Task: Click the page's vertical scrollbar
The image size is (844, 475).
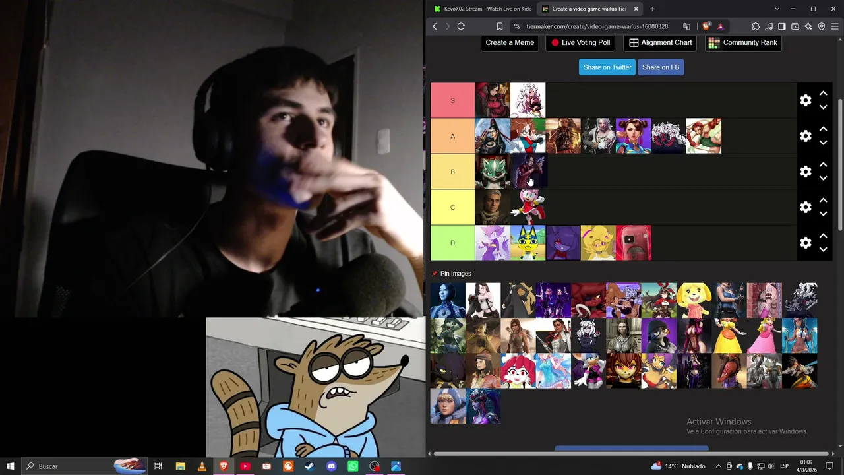Action: (840, 165)
